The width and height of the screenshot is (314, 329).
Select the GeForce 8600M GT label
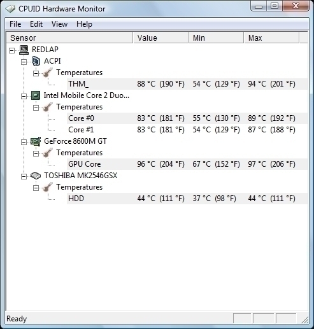tap(75, 141)
